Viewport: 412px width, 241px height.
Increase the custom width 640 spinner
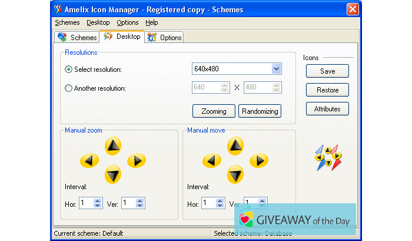pyautogui.click(x=225, y=85)
